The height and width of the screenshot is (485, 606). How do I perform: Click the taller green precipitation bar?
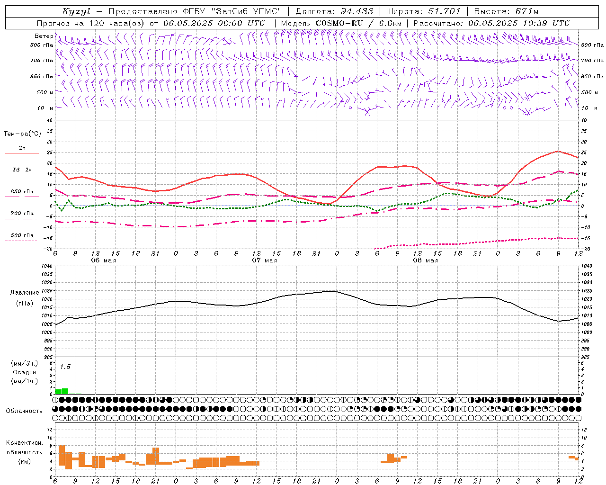click(65, 391)
